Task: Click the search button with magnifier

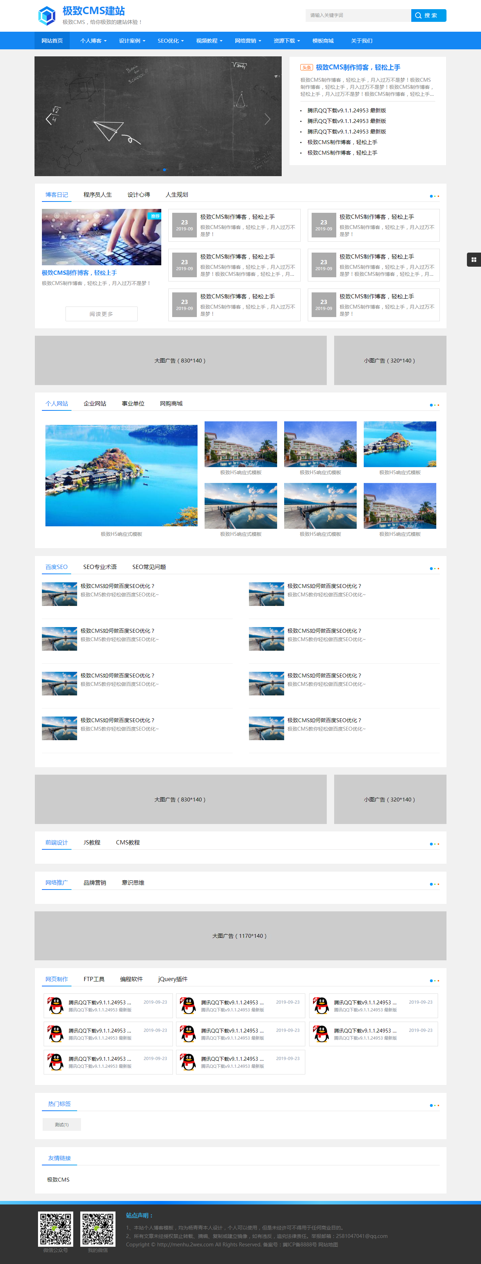Action: pyautogui.click(x=428, y=16)
